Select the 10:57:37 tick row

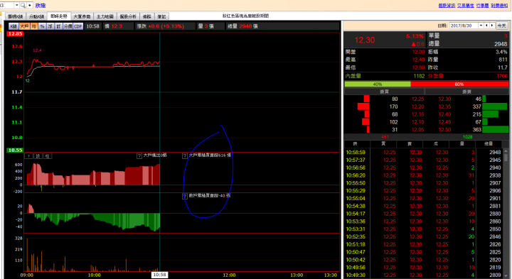[424, 160]
